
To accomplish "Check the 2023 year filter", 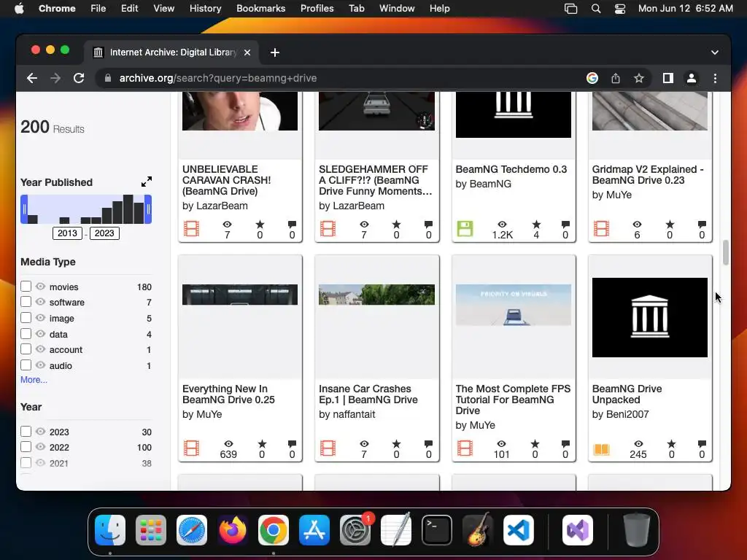I will pyautogui.click(x=26, y=432).
